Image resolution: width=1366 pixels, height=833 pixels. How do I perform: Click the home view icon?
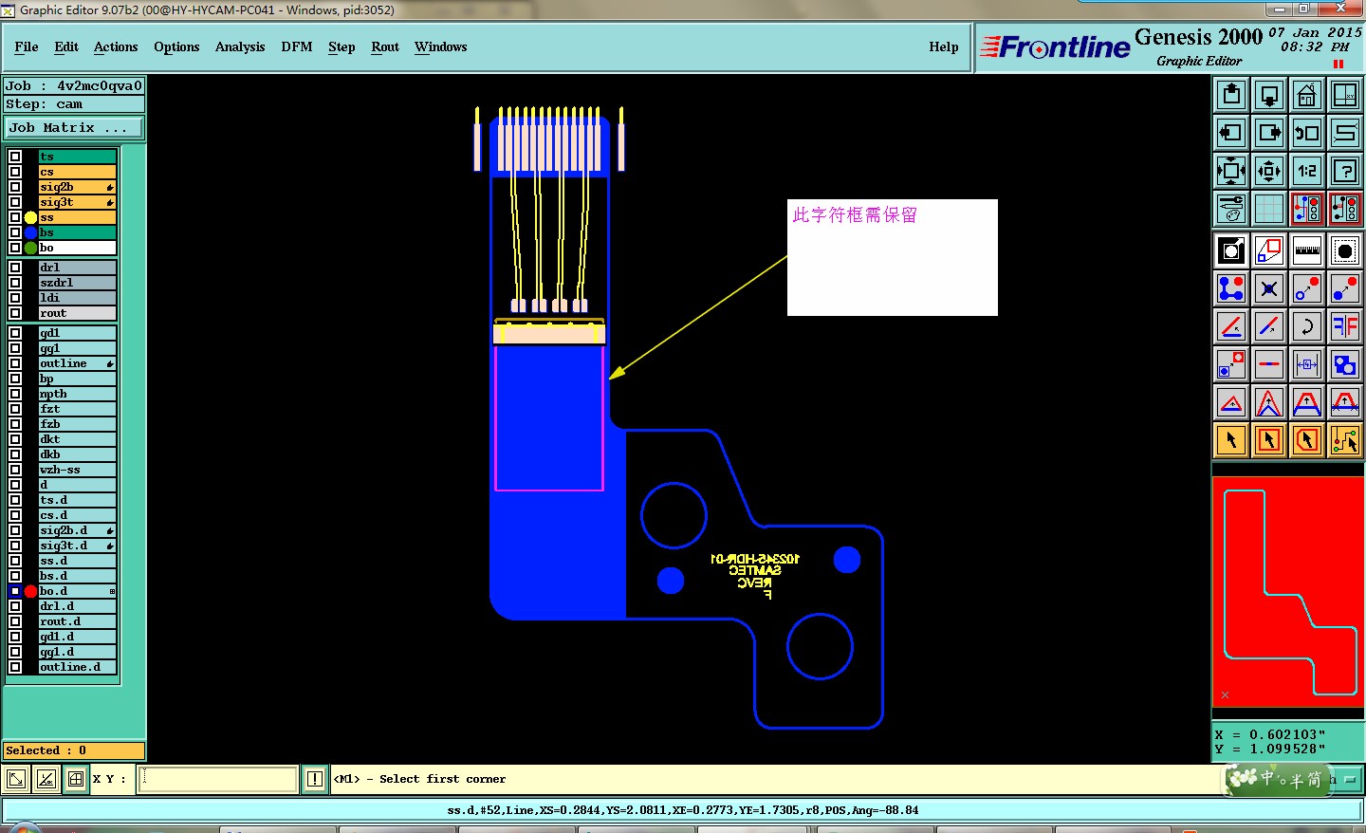click(x=1307, y=95)
